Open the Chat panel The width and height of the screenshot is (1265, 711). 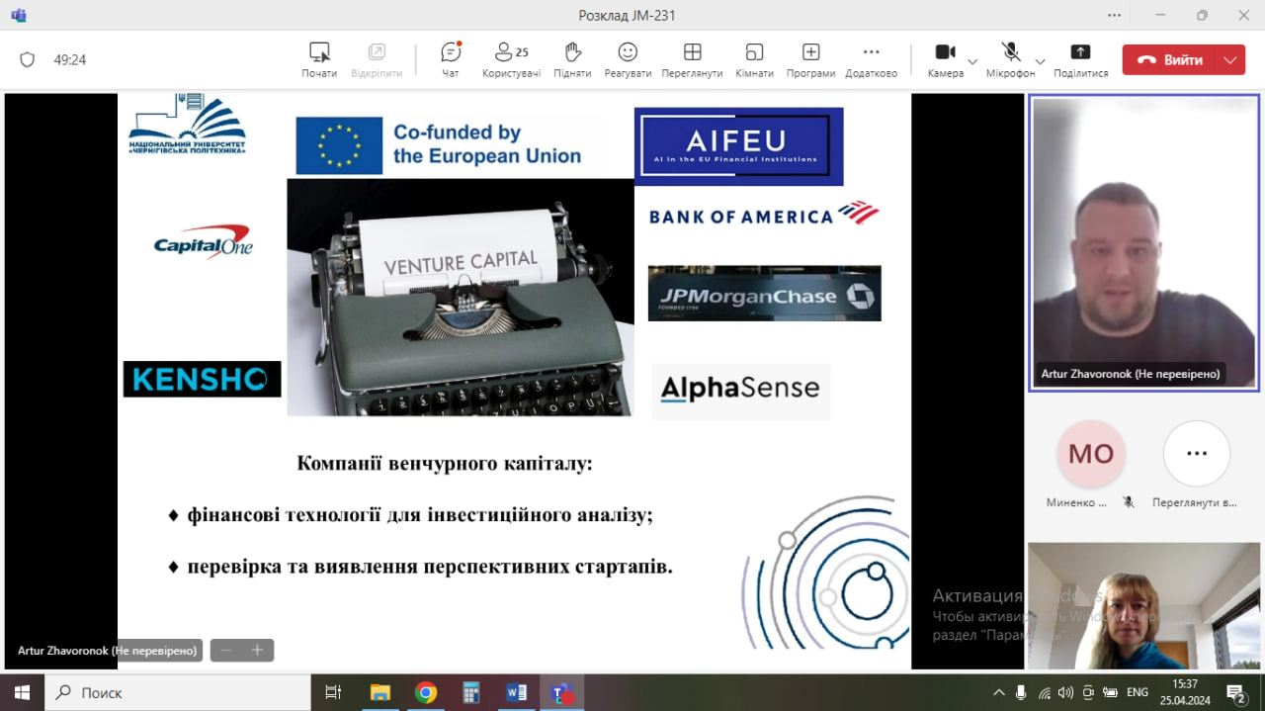451,59
